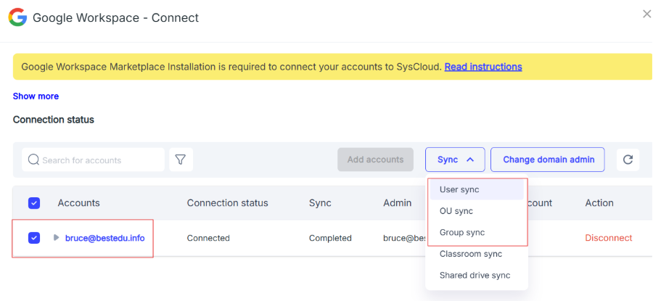Screen dimensions: 653x301
Task: Uncheck the bruce@bestedu.info account checkbox
Action: pyautogui.click(x=34, y=238)
